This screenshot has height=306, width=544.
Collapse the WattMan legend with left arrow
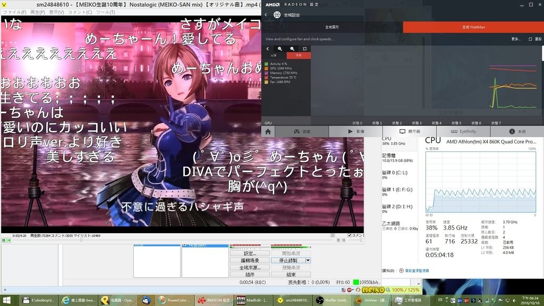tap(268, 49)
